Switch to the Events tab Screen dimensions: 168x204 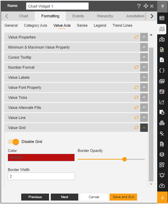point(78,16)
